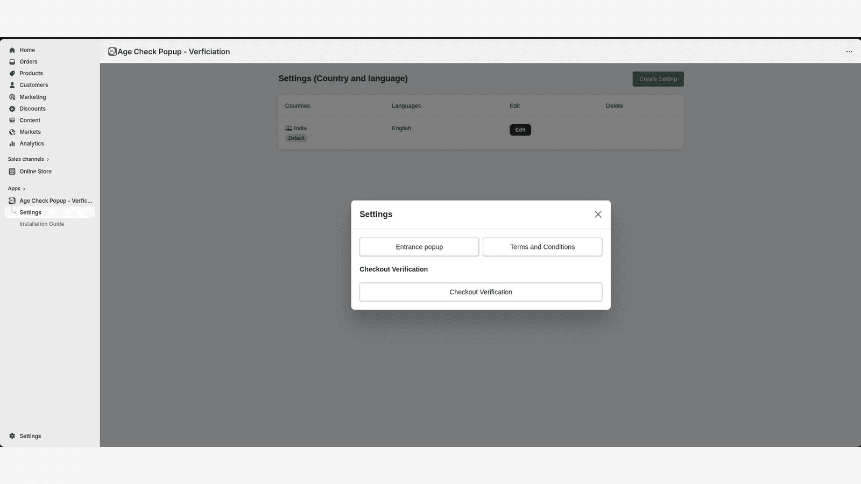The height and width of the screenshot is (484, 861).
Task: Click the Create Setting button
Action: tap(658, 79)
